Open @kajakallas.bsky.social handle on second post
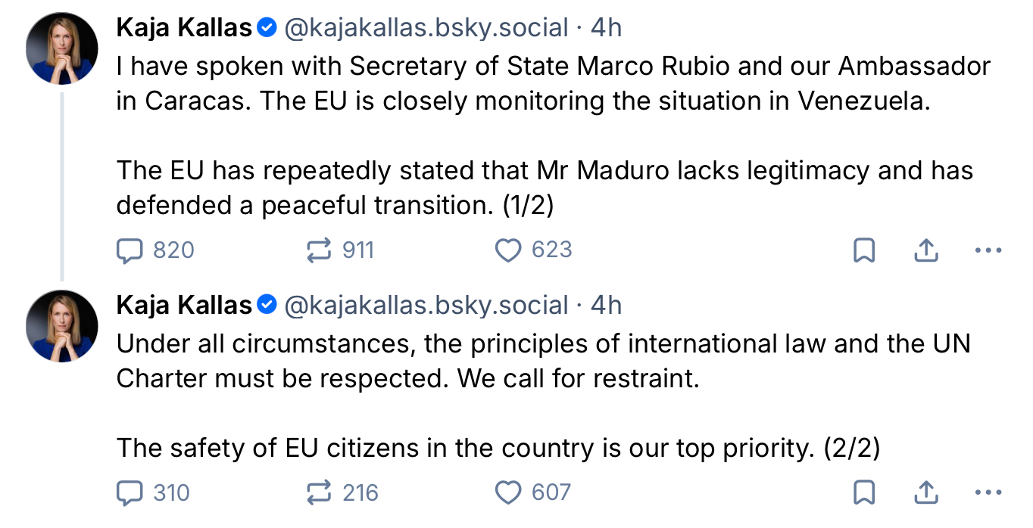 426,306
